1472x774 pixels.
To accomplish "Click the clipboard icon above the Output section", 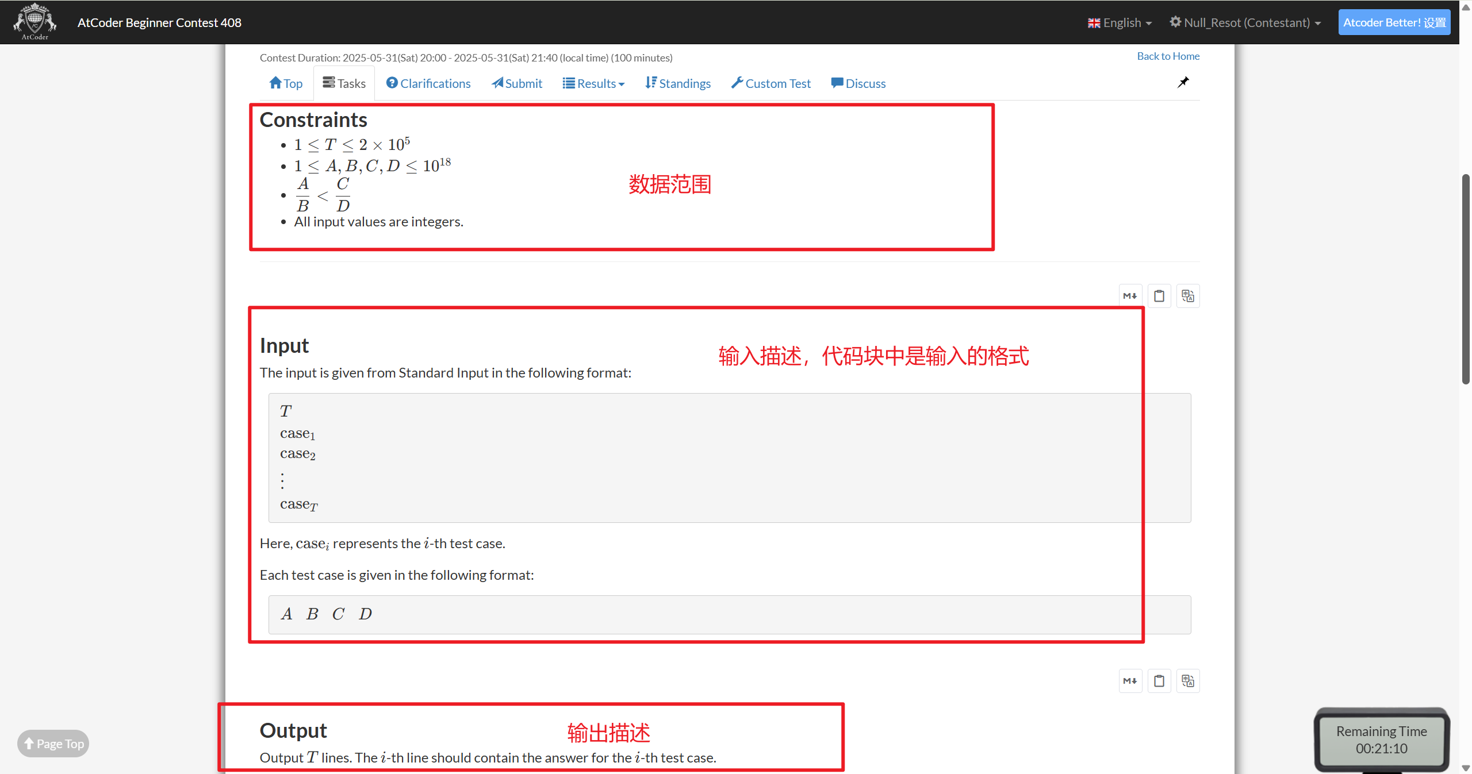I will pos(1159,680).
